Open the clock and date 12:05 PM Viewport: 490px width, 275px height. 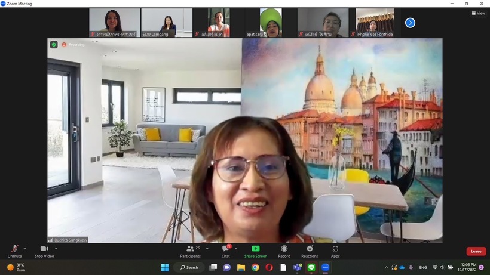pos(467,267)
